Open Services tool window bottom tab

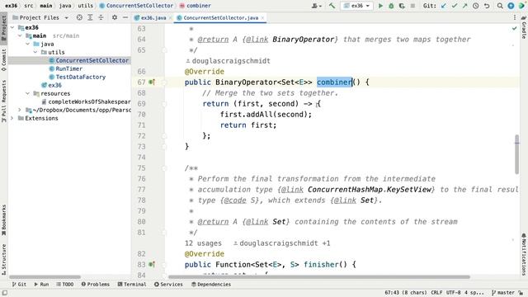click(168, 284)
